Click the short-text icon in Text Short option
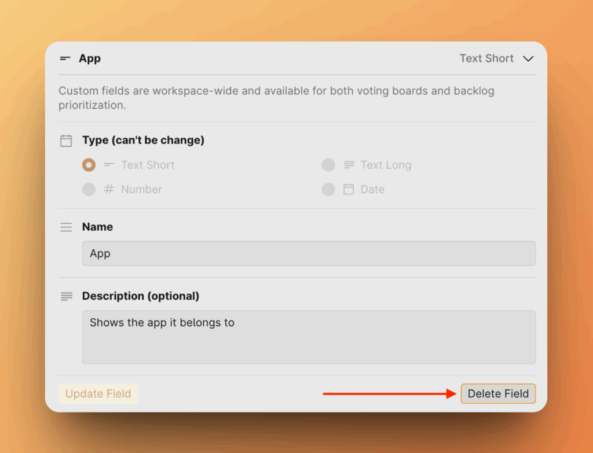 click(x=109, y=165)
